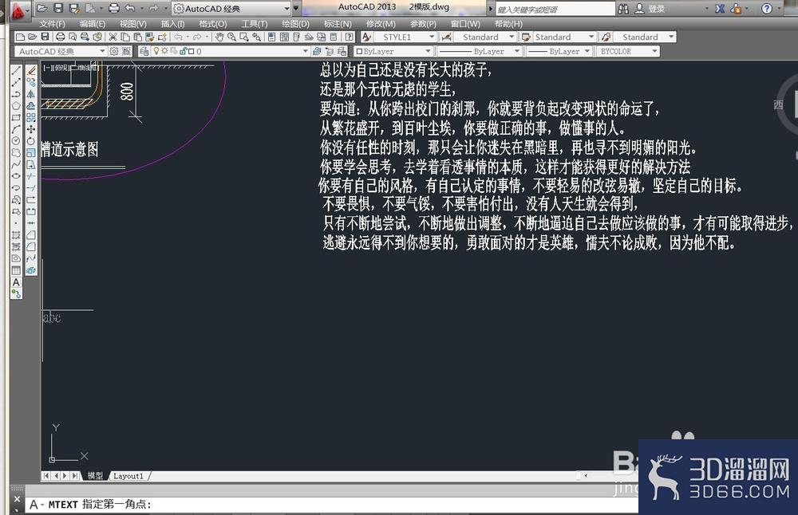Open the 绘图(D) menu
The image size is (798, 515).
295,24
